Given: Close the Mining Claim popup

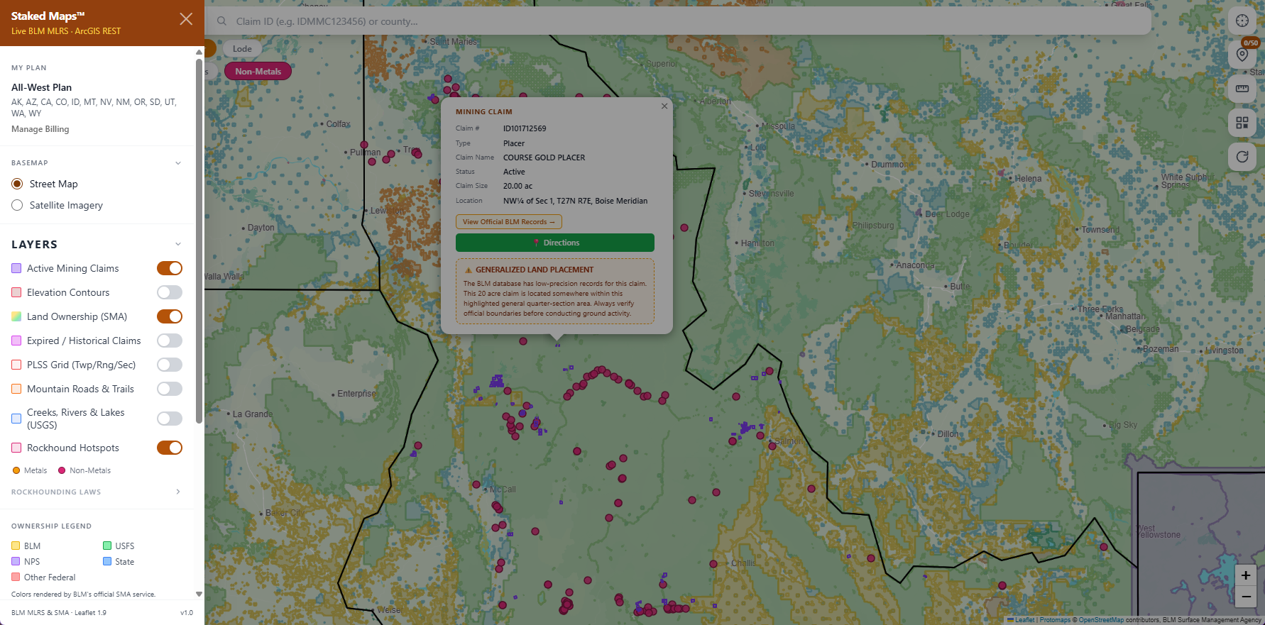Looking at the screenshot, I should pos(664,106).
